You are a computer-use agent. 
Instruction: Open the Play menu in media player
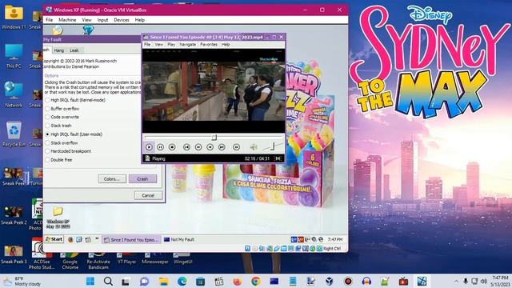171,45
